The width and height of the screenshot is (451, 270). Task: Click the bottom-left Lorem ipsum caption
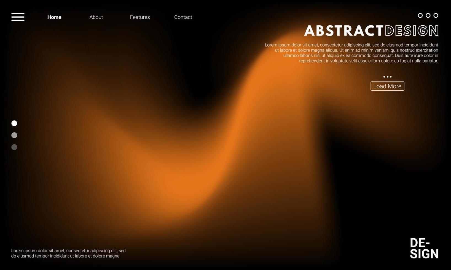68,253
